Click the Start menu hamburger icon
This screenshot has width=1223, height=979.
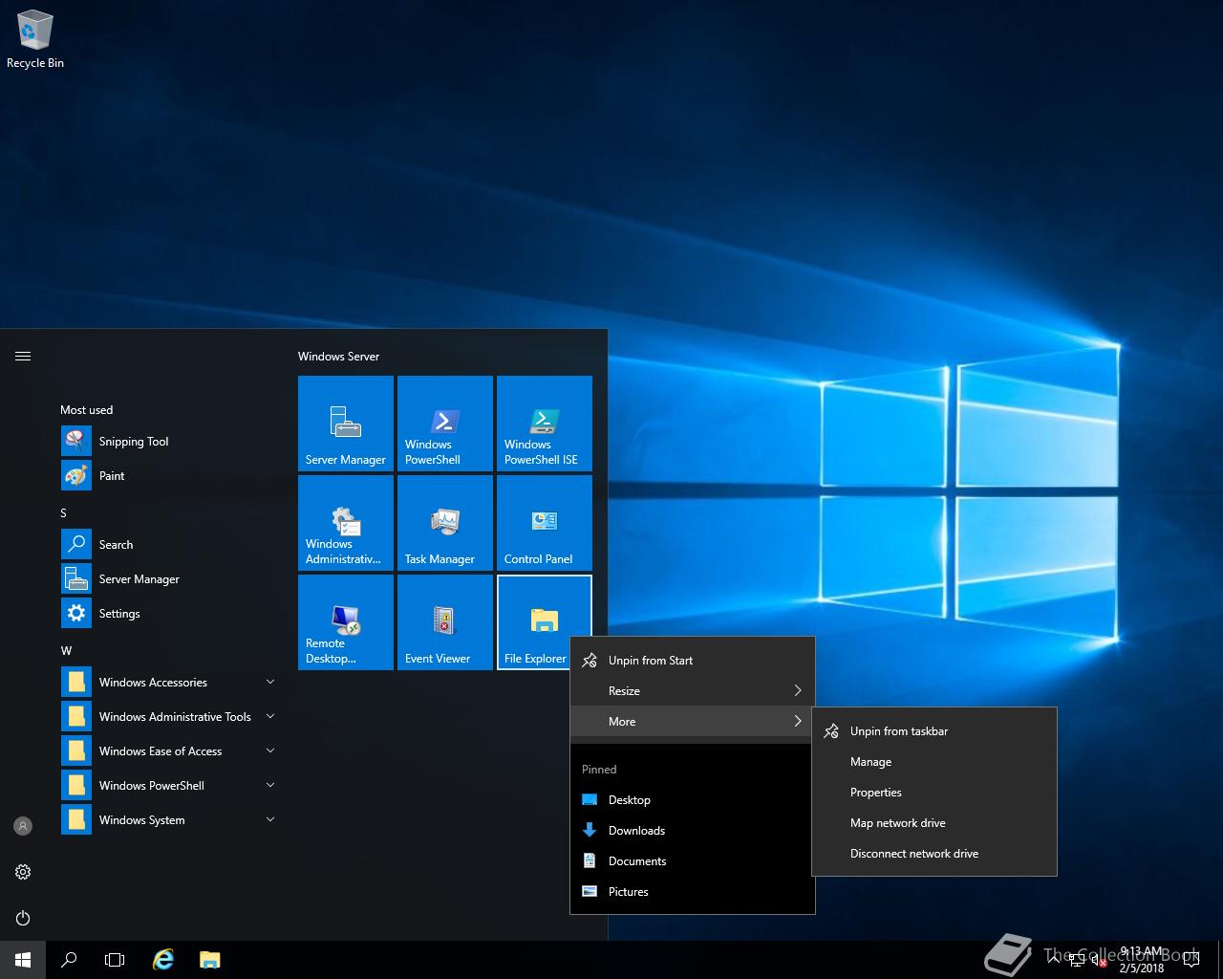[23, 356]
